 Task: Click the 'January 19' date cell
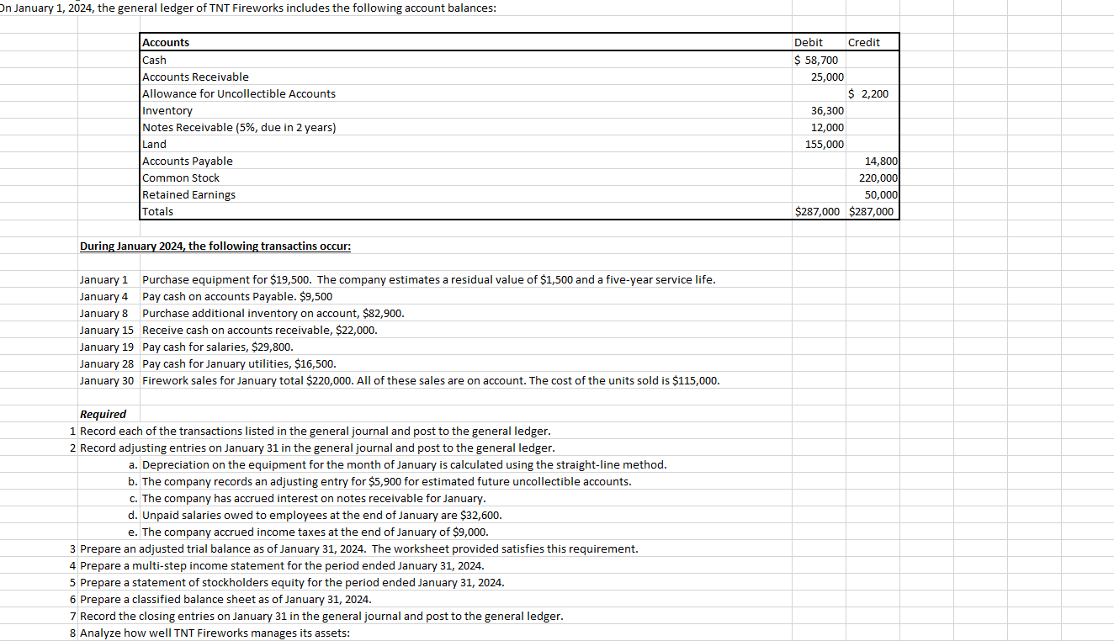click(x=107, y=347)
